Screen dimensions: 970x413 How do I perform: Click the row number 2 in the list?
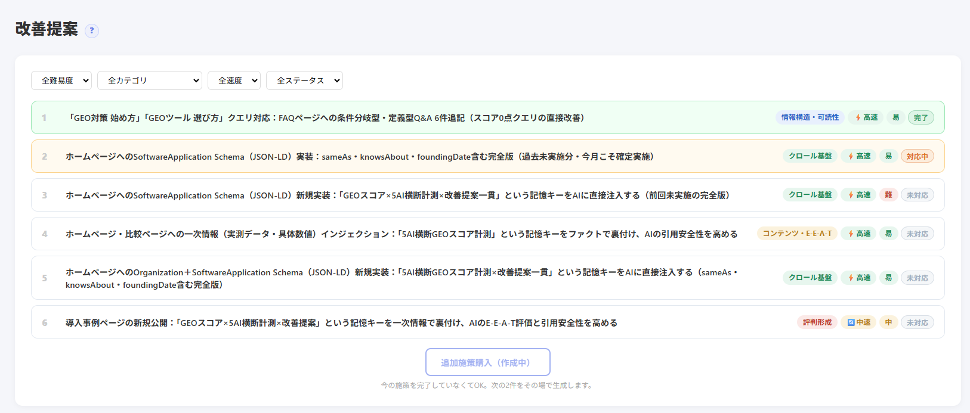44,157
